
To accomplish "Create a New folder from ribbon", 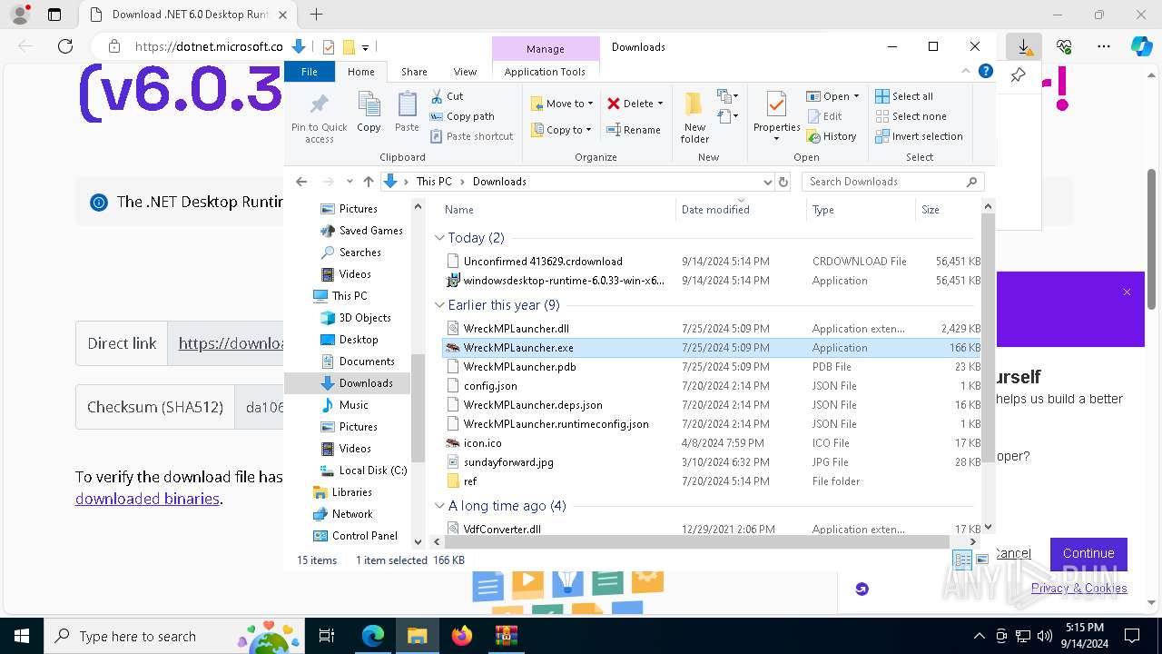I will click(694, 117).
